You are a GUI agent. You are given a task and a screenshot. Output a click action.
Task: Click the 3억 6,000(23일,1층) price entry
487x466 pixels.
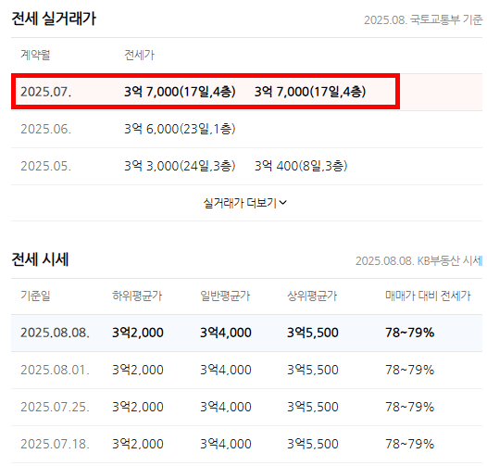180,129
